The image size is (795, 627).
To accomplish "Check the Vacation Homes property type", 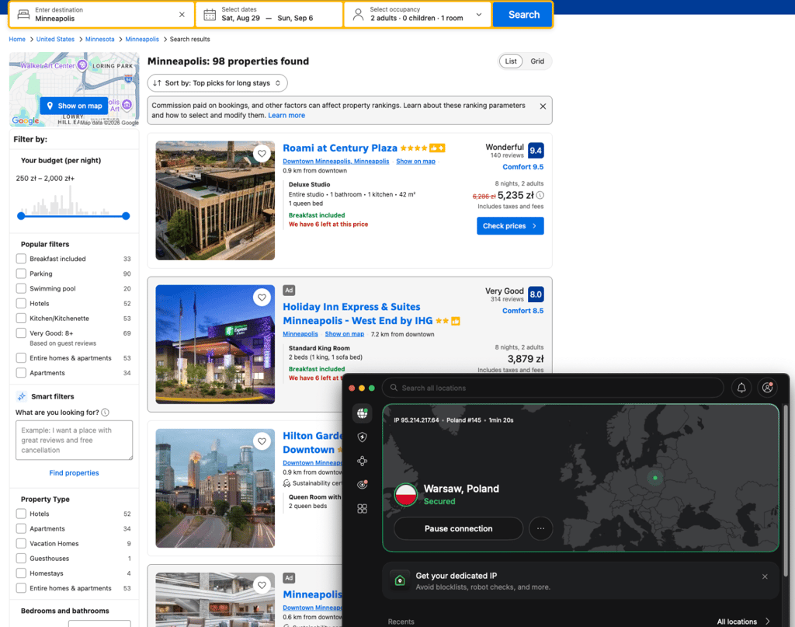I will pos(21,543).
